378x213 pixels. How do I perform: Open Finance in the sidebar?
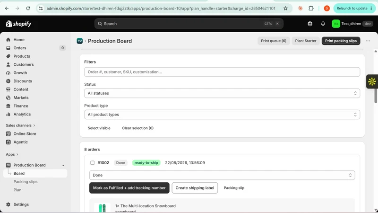[21, 106]
